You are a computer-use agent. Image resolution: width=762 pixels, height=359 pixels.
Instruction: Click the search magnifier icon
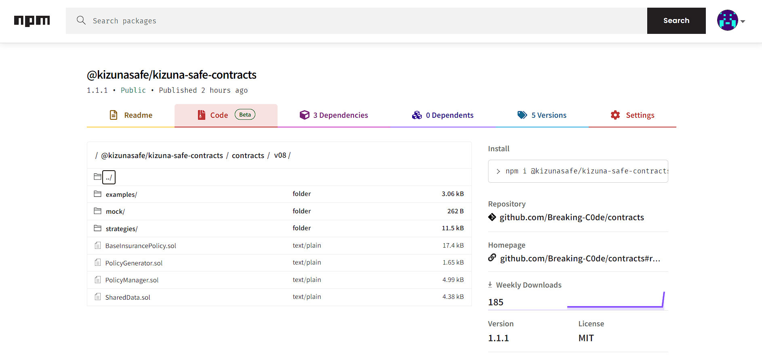[81, 20]
